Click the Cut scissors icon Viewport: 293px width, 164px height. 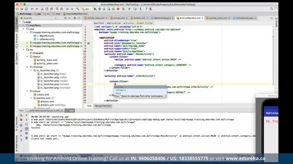42,9
